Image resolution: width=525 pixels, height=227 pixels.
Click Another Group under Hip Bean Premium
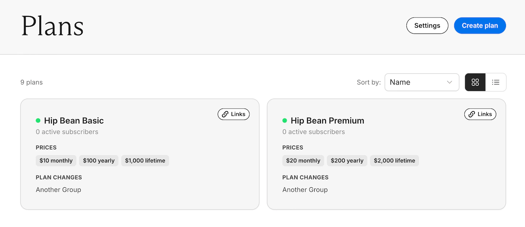click(x=305, y=190)
